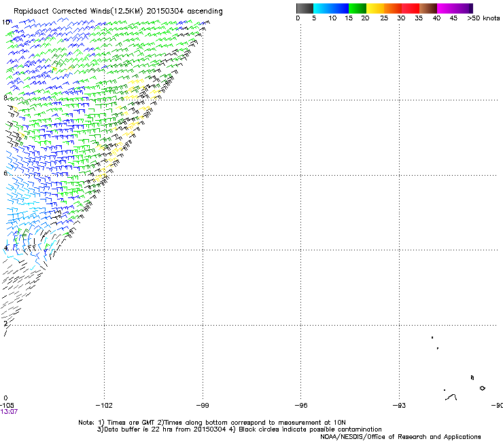503x441 pixels.
Task: Click the red 30-35 knots legend segment
Action: pos(411,8)
